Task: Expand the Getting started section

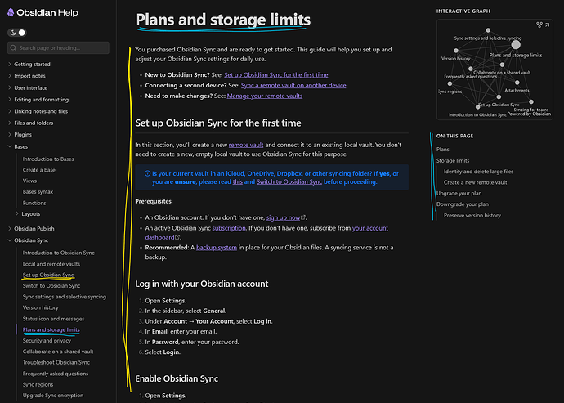Action: (x=9, y=64)
